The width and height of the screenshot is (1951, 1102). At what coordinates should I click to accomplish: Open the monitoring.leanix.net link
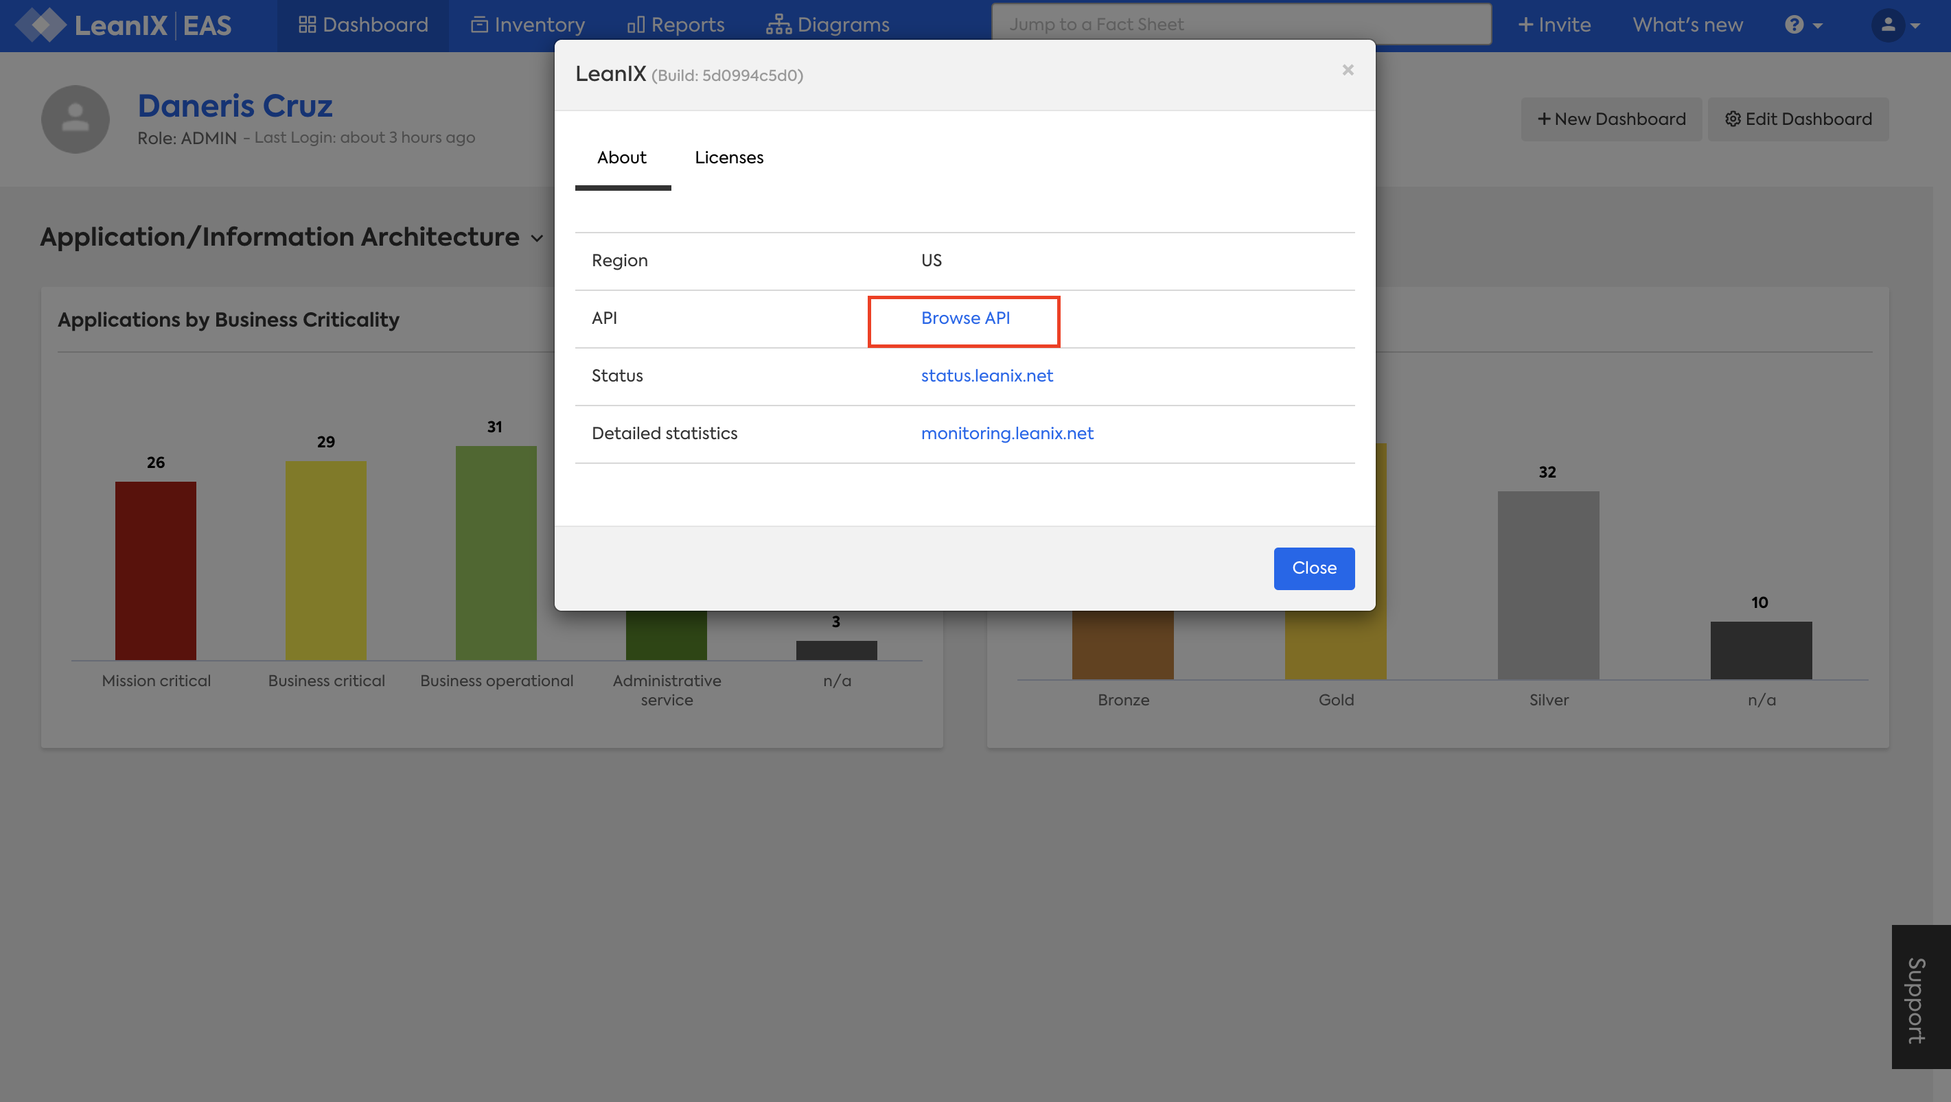point(1006,433)
